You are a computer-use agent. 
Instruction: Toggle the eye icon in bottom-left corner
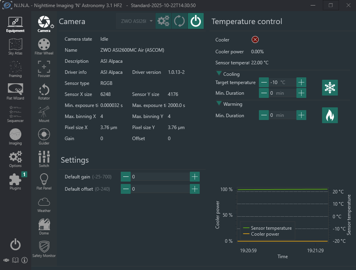tap(6, 260)
